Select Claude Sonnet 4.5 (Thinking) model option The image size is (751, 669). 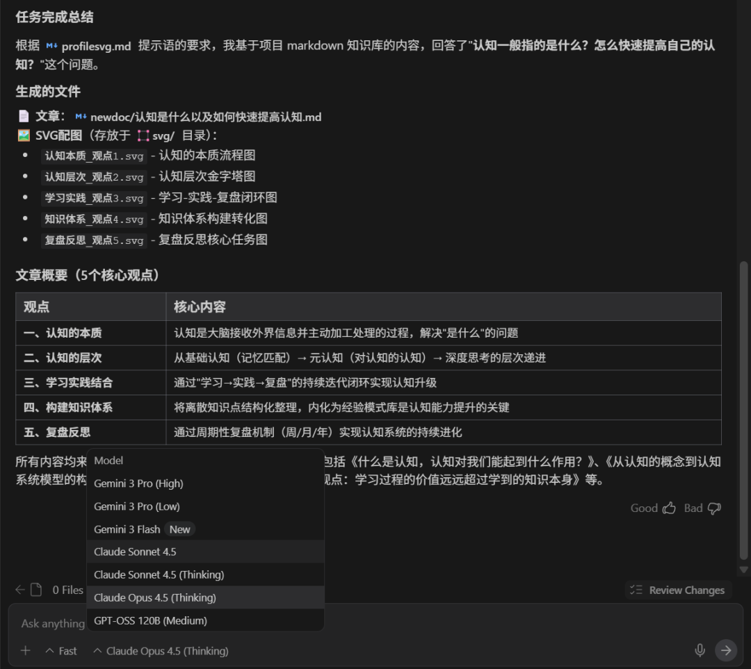[x=159, y=575]
